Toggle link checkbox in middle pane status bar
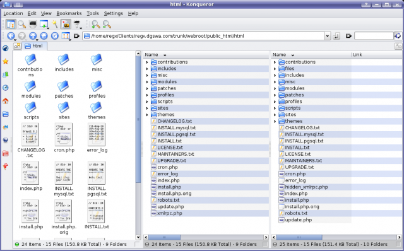404x251 pixels. tap(265, 244)
